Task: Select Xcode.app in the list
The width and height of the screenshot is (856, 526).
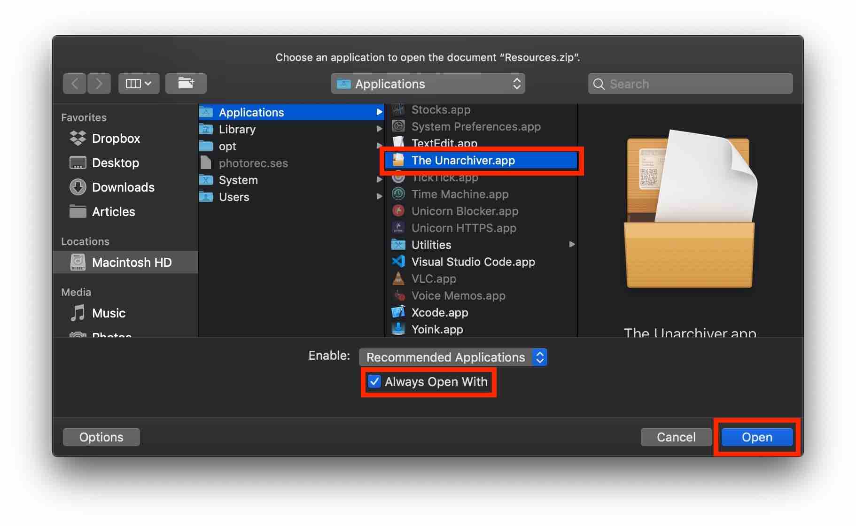Action: pos(481,312)
